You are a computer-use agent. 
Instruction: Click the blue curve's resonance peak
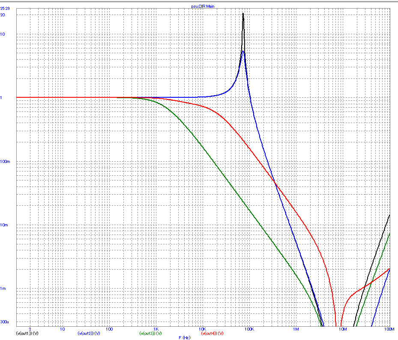click(x=243, y=51)
